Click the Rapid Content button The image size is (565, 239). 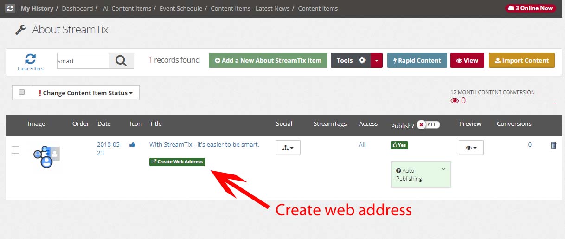[x=417, y=60]
